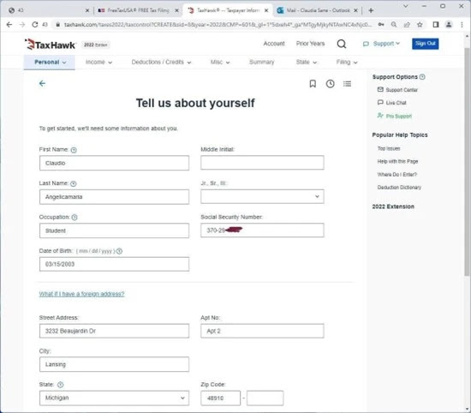Bookmark page with star icon in address bar
The image size is (471, 413).
tap(420, 25)
